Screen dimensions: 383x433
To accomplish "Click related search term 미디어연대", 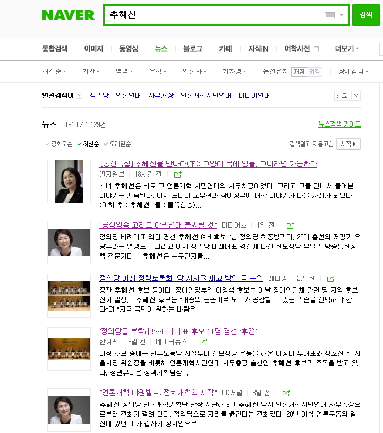I will click(x=254, y=96).
